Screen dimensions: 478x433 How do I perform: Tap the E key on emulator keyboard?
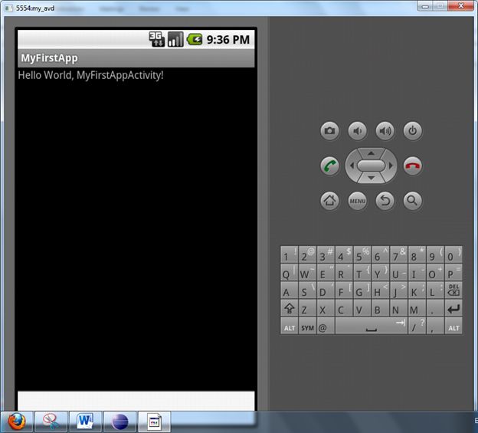coord(326,273)
